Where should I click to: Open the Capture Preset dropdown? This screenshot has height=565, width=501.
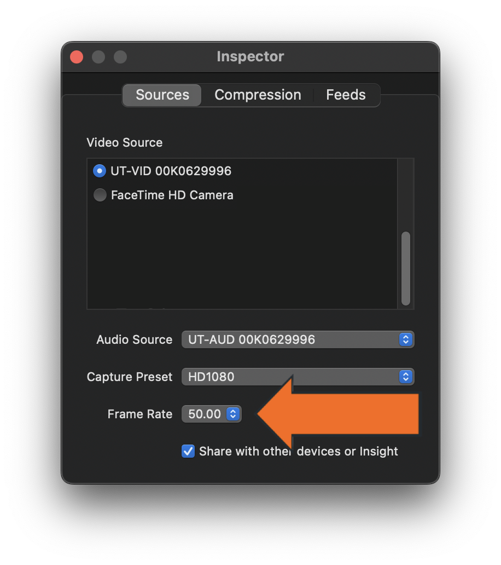[298, 377]
